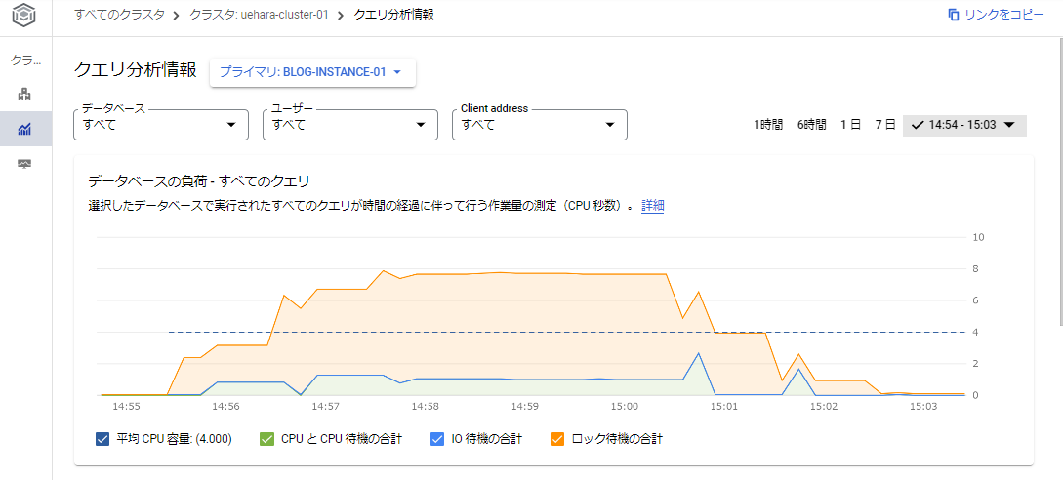Open the monitoring screen sidebar icon
The height and width of the screenshot is (480, 1063).
[x=25, y=163]
